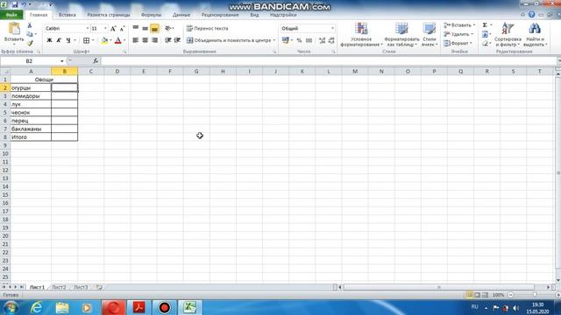The image size is (561, 315).
Task: Select cell A8 containing Итого
Action: click(31, 137)
